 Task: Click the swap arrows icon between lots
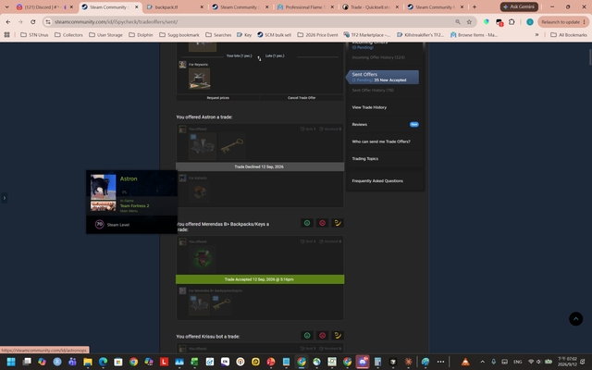pyautogui.click(x=259, y=58)
